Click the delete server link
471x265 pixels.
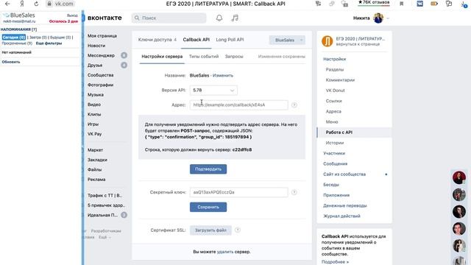tap(225, 252)
